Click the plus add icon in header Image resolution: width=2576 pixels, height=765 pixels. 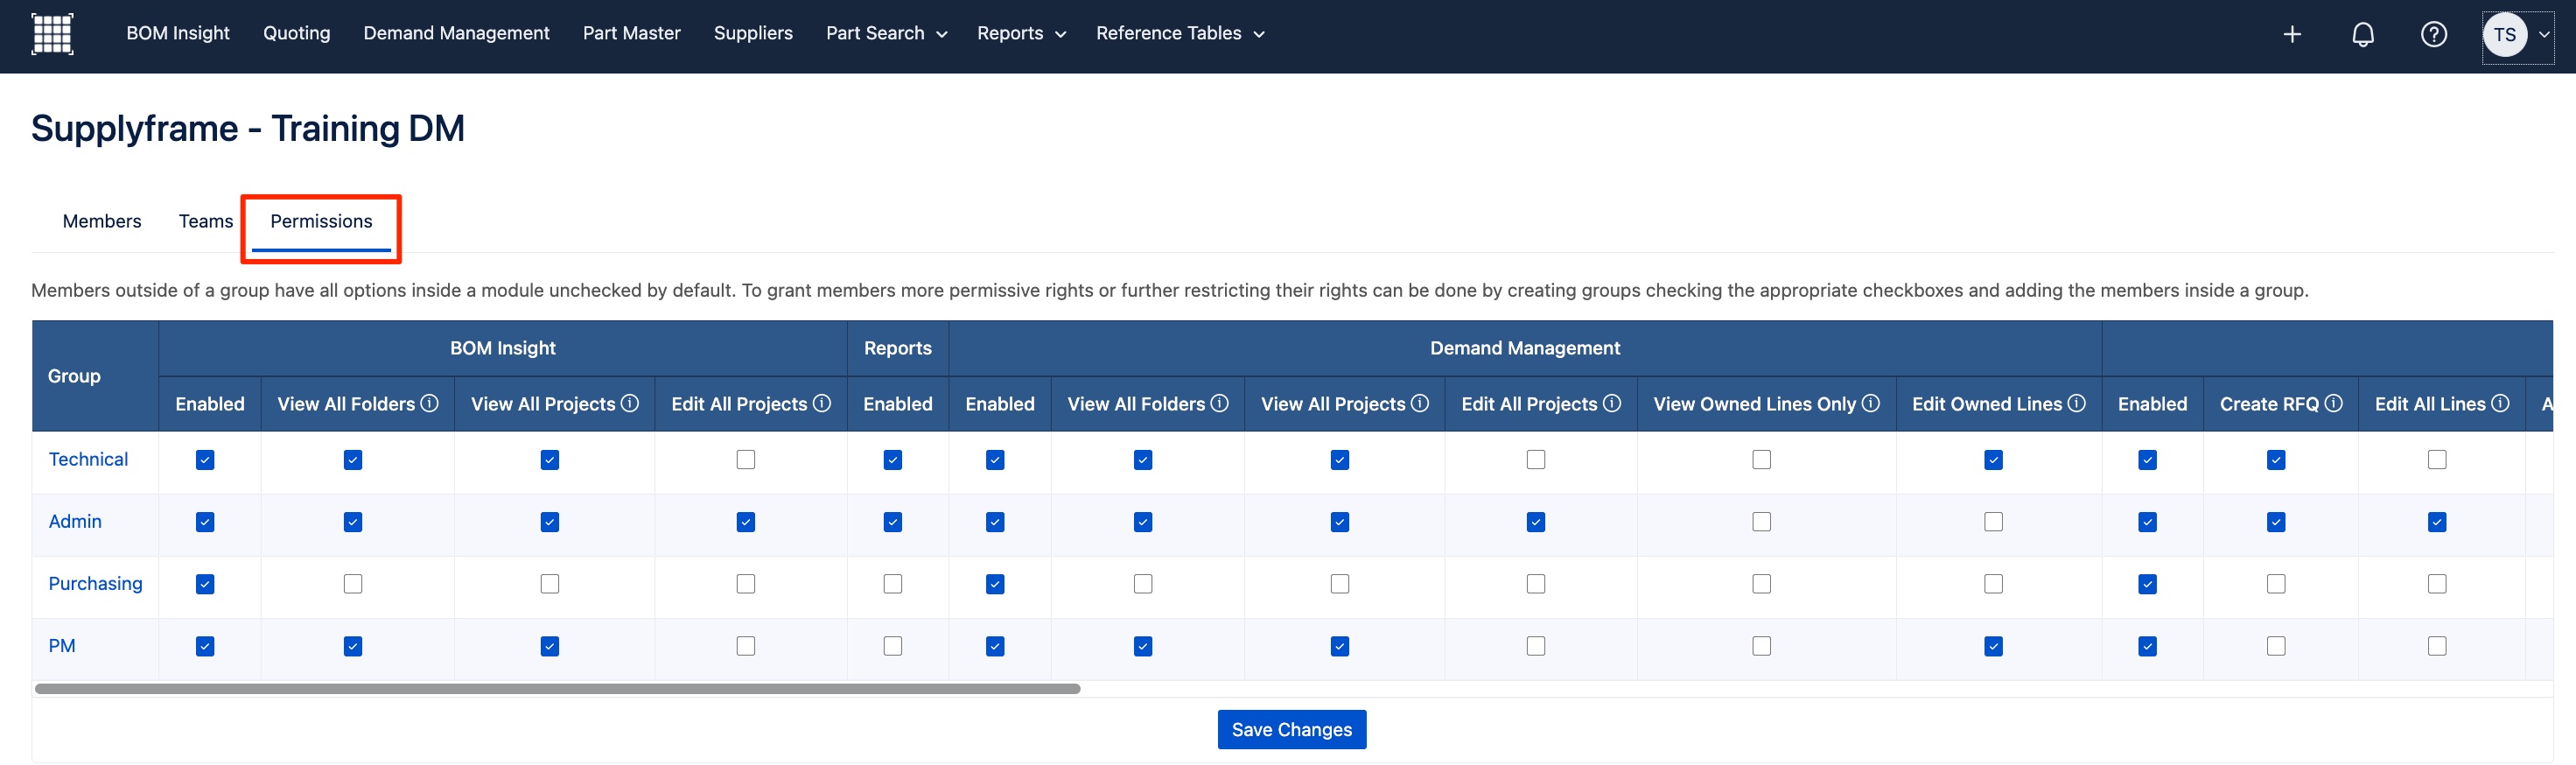2292,34
